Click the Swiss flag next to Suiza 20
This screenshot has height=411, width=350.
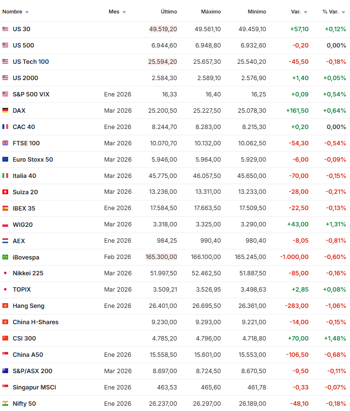pos(5,192)
